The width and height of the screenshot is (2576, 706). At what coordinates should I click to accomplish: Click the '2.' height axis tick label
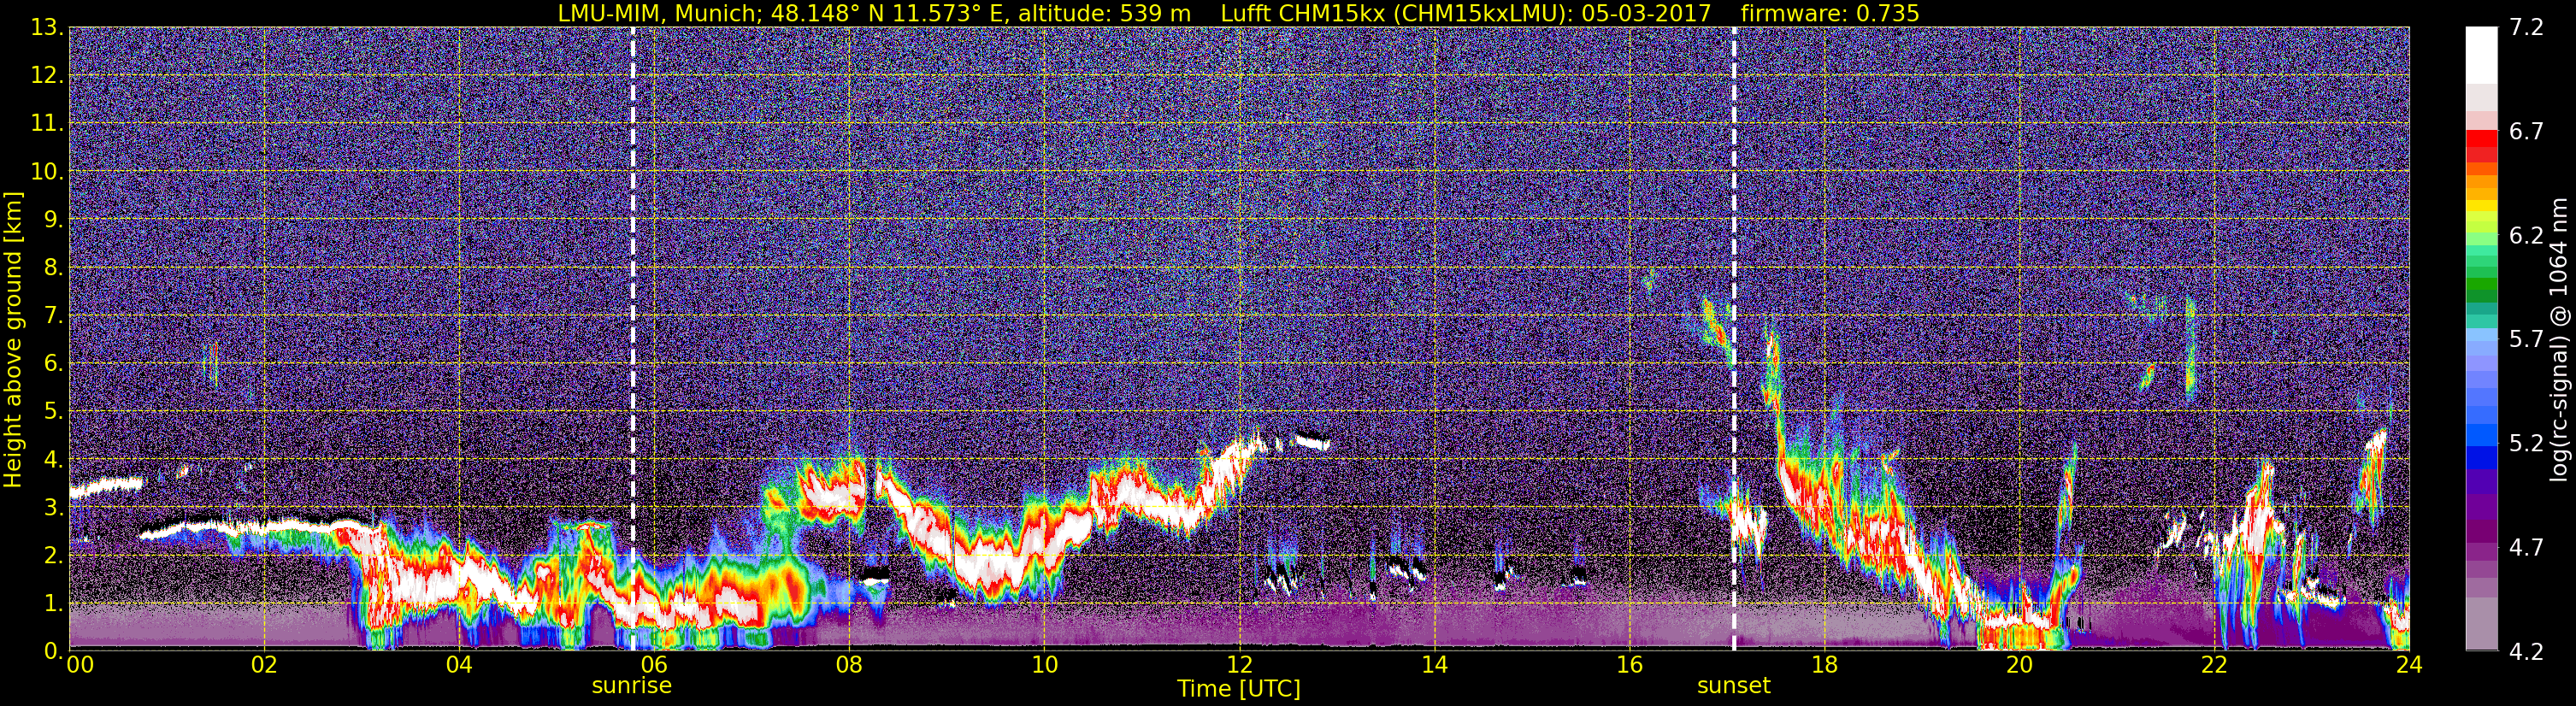pos(54,555)
